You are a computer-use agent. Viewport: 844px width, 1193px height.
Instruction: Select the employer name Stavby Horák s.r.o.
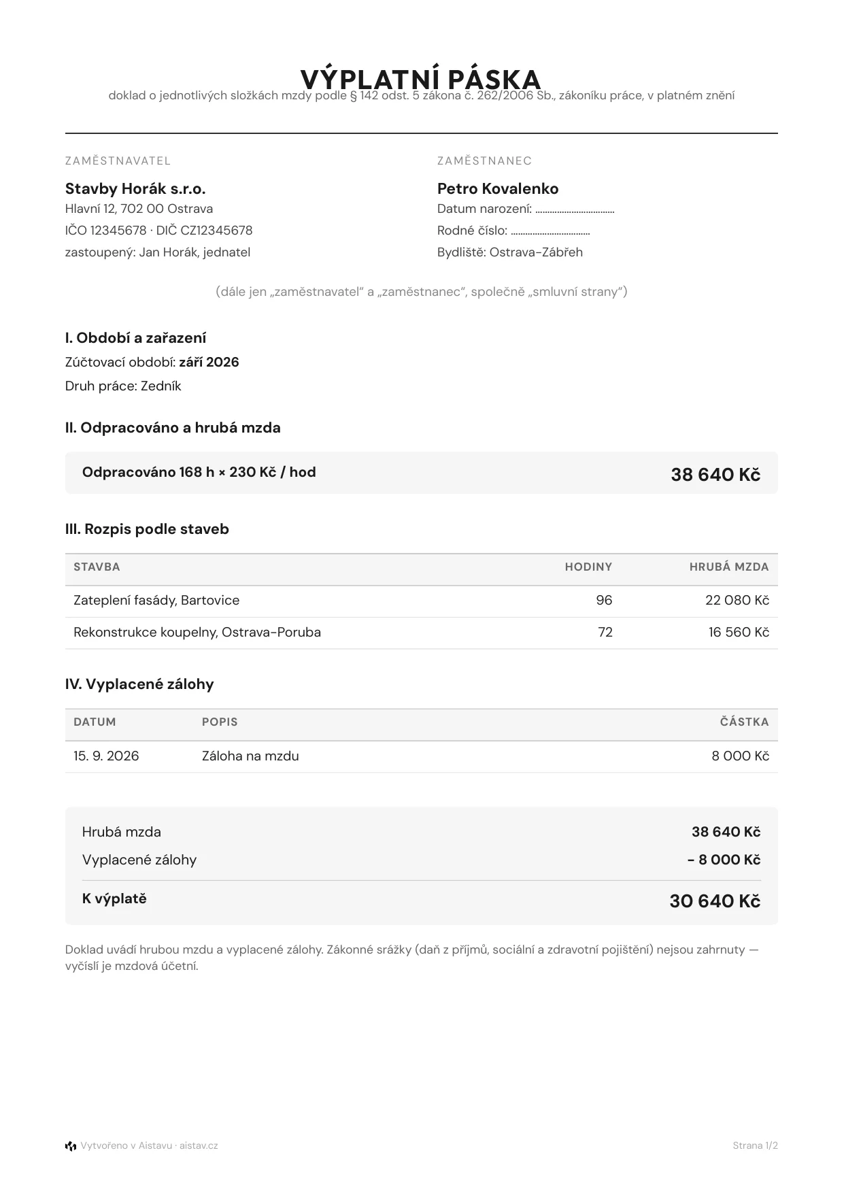pos(135,188)
